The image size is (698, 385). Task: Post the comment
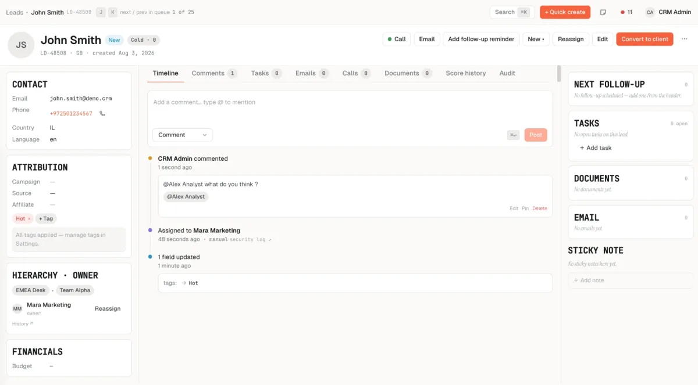[536, 135]
